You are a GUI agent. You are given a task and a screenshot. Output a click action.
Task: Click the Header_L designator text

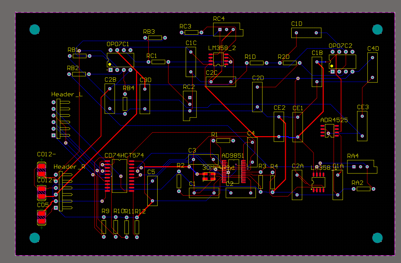[x=67, y=94]
